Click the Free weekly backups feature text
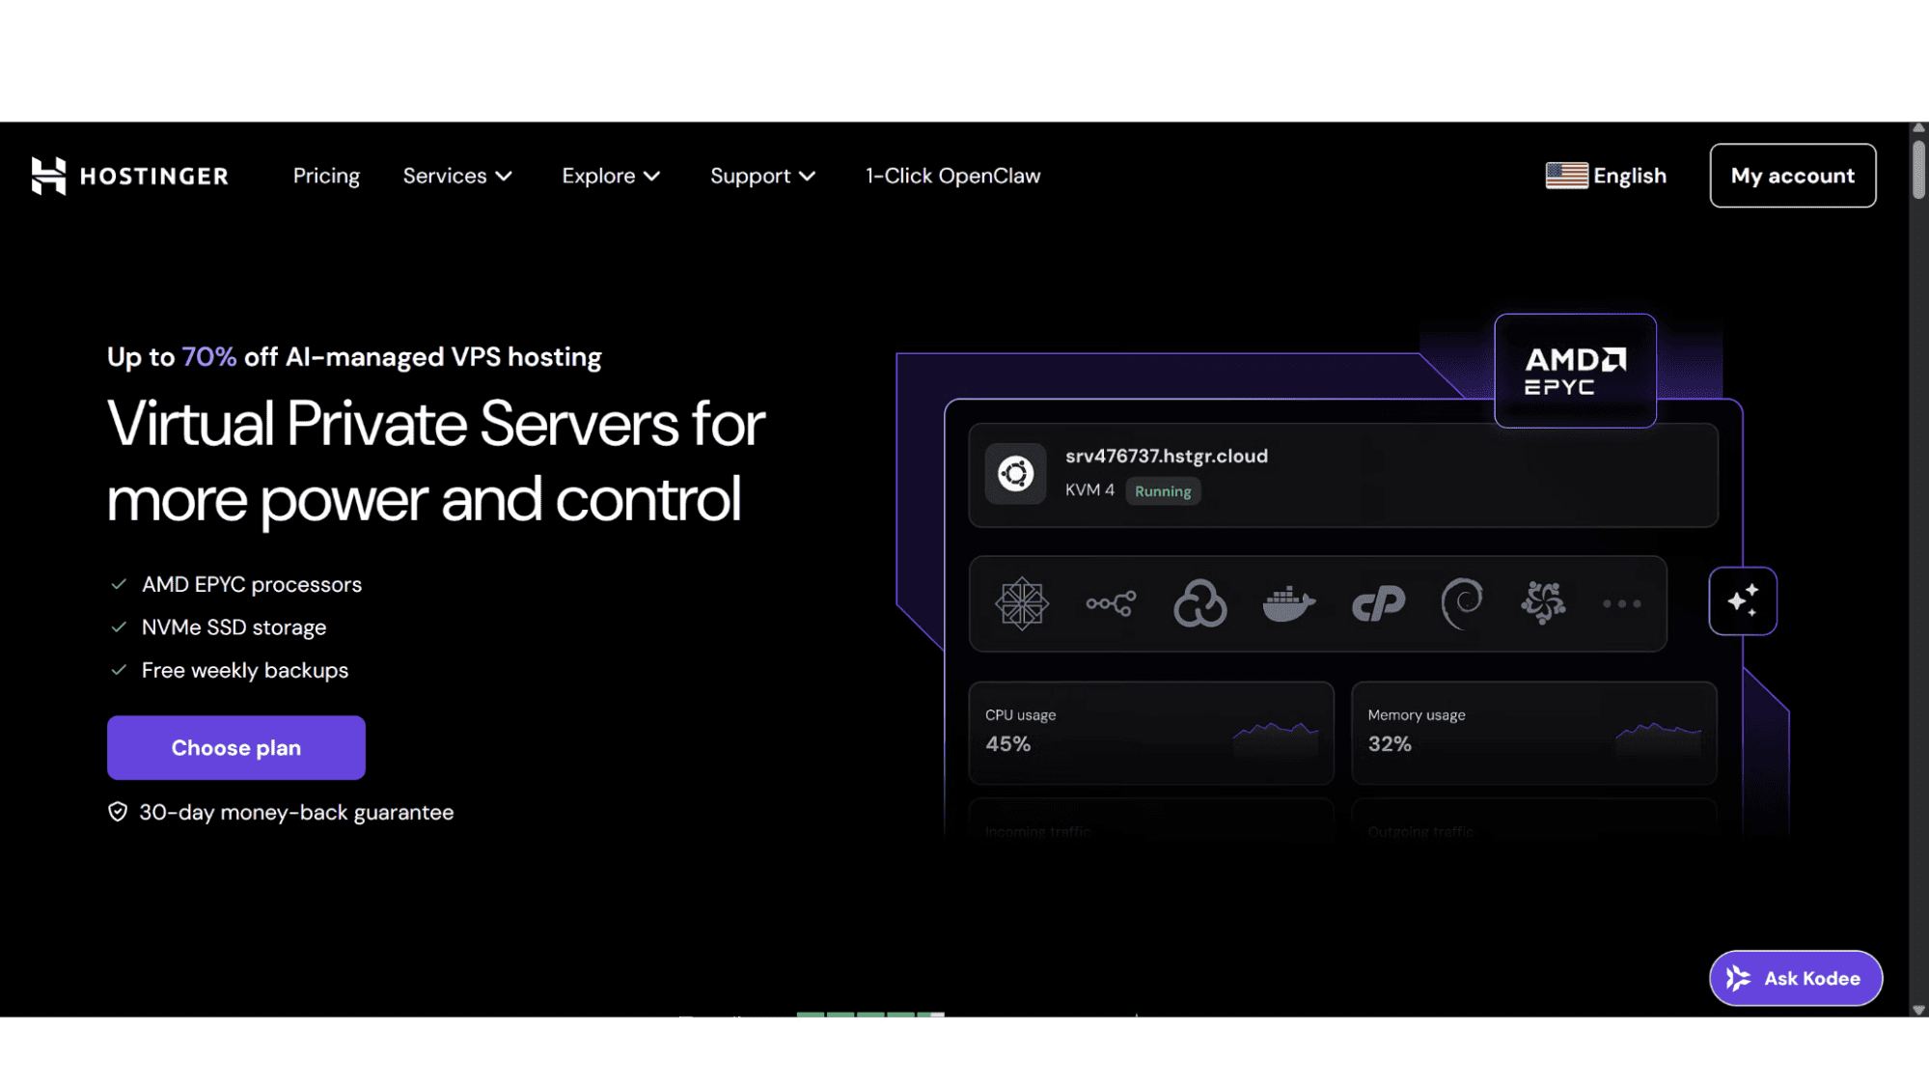This screenshot has height=1086, width=1929. point(245,670)
